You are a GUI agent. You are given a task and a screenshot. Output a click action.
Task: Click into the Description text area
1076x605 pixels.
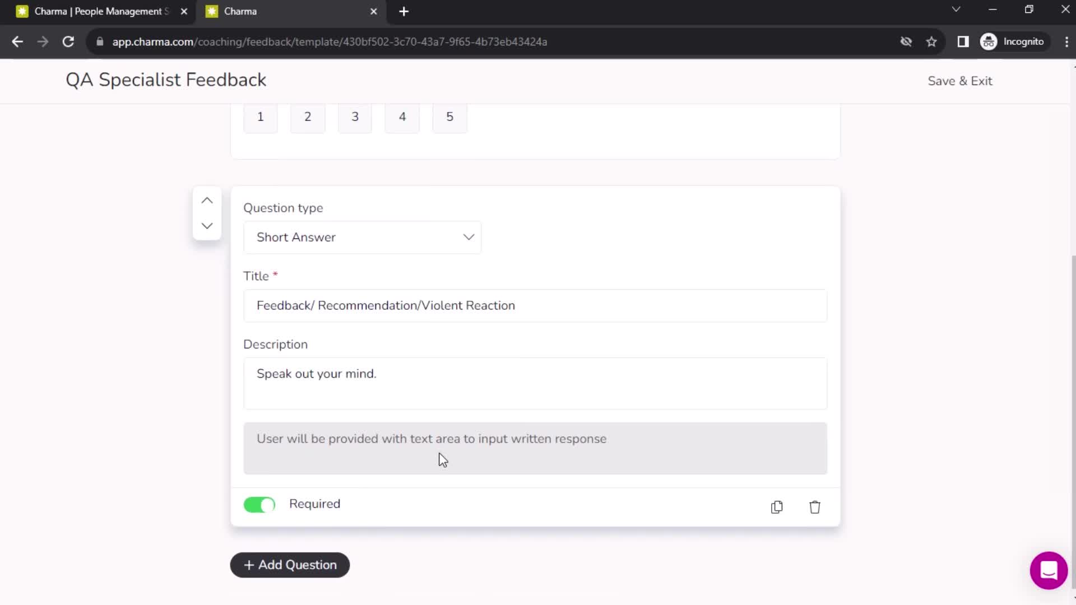coord(535,383)
